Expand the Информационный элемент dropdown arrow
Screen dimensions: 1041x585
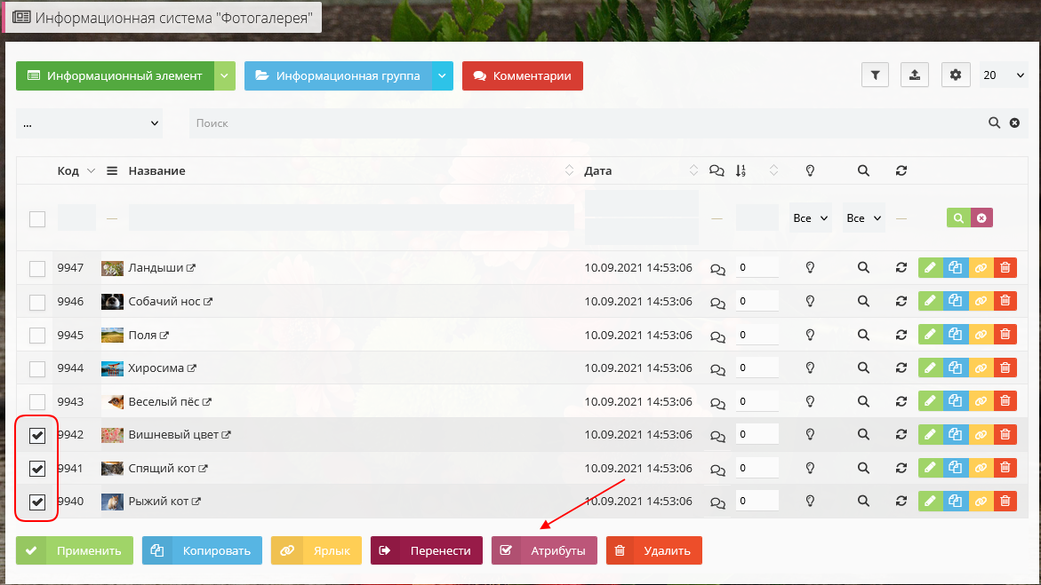coord(225,76)
